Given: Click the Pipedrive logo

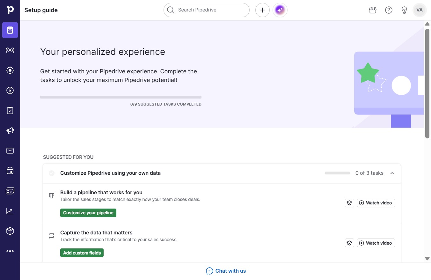Looking at the screenshot, I should [10, 10].
